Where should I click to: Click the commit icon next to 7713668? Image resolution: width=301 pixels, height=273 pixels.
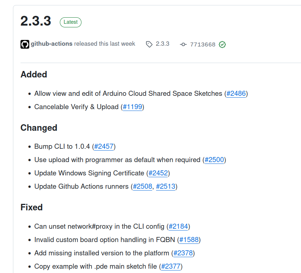(183, 45)
